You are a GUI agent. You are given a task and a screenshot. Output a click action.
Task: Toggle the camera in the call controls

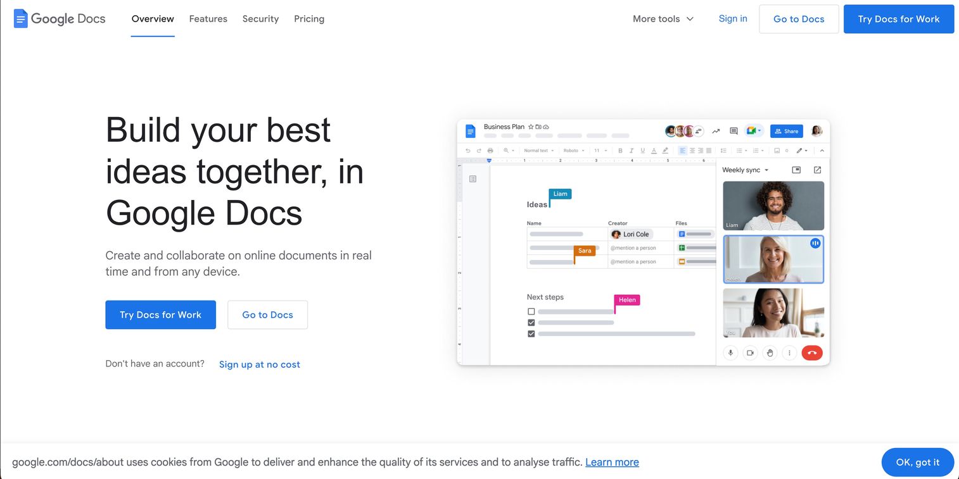pos(750,353)
